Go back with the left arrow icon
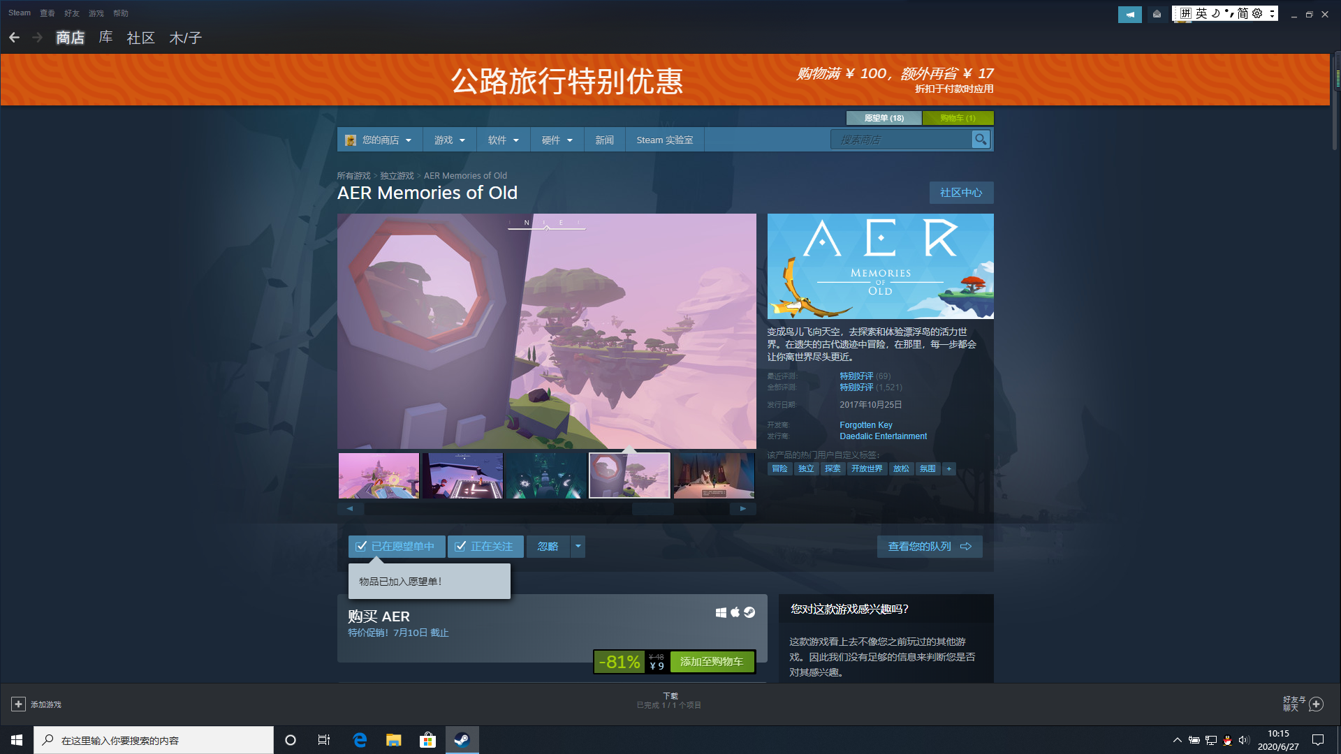The height and width of the screenshot is (754, 1341). tap(14, 38)
